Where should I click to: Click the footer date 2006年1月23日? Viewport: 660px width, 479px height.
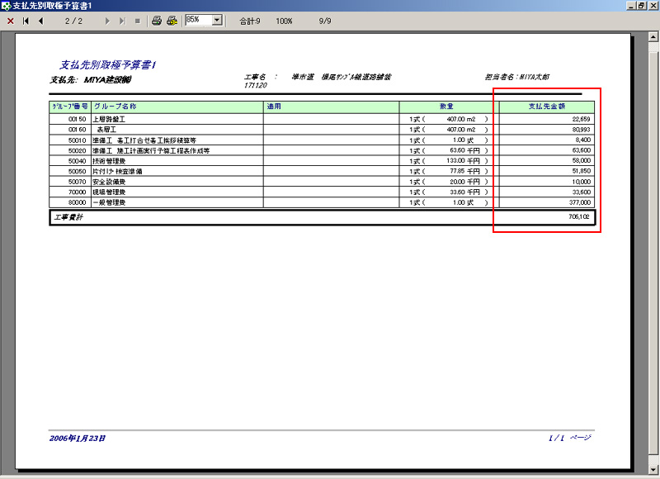coord(77,439)
